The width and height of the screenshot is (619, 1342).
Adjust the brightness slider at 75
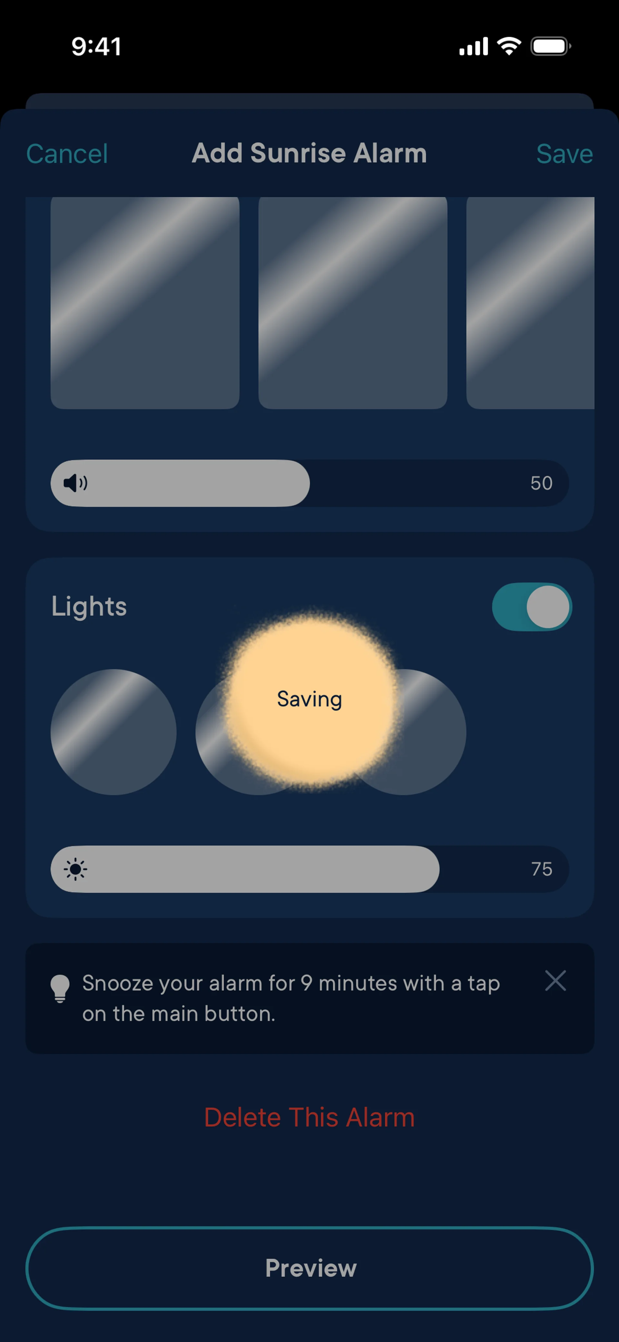(439, 869)
